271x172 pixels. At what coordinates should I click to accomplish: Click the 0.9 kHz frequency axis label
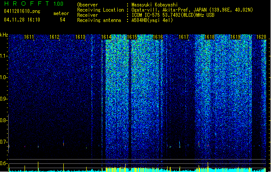click(x=3, y=99)
